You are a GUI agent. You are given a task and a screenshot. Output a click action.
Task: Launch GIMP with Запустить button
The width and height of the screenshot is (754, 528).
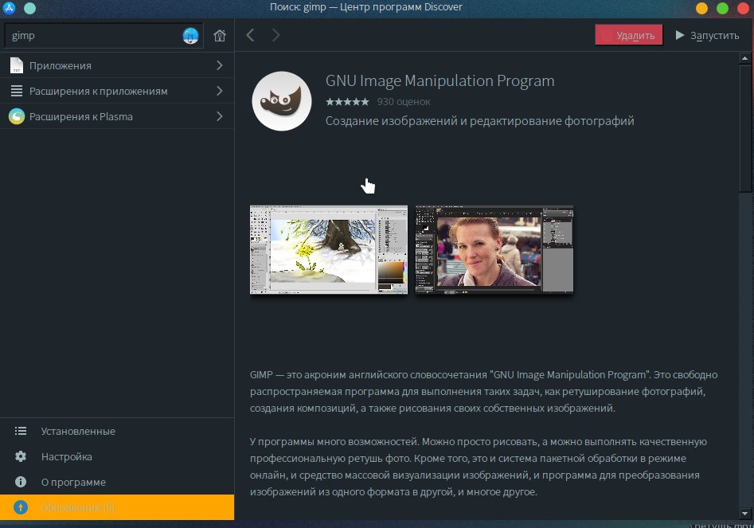pos(707,35)
